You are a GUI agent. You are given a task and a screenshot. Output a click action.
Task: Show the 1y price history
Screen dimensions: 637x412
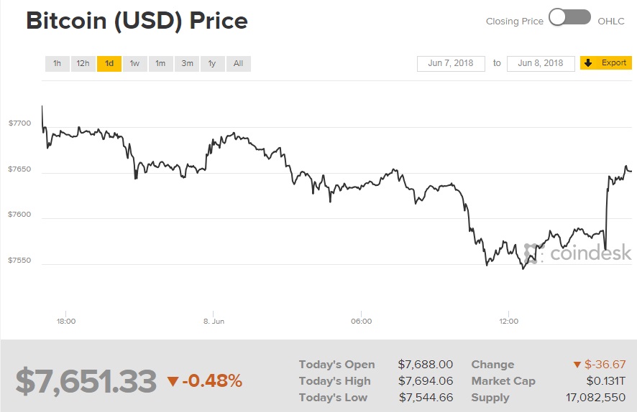212,63
